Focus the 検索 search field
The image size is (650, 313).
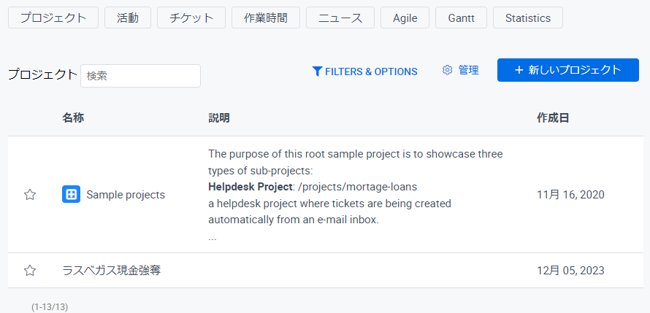pyautogui.click(x=140, y=76)
